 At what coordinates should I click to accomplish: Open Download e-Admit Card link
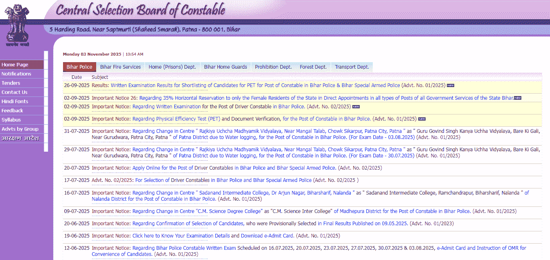point(267,236)
